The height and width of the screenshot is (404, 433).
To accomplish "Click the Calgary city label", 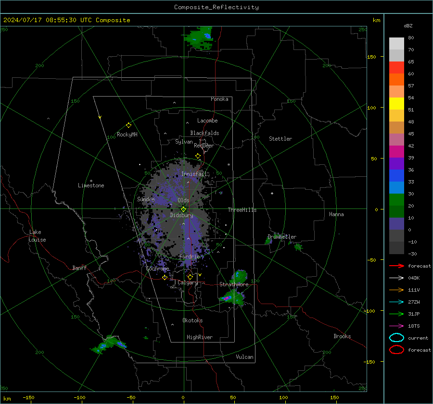I will (188, 282).
